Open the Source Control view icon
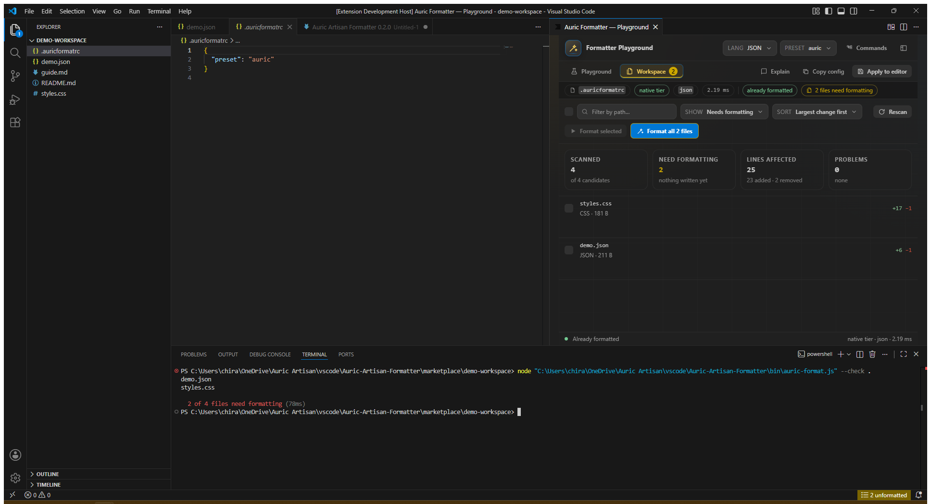 [15, 76]
